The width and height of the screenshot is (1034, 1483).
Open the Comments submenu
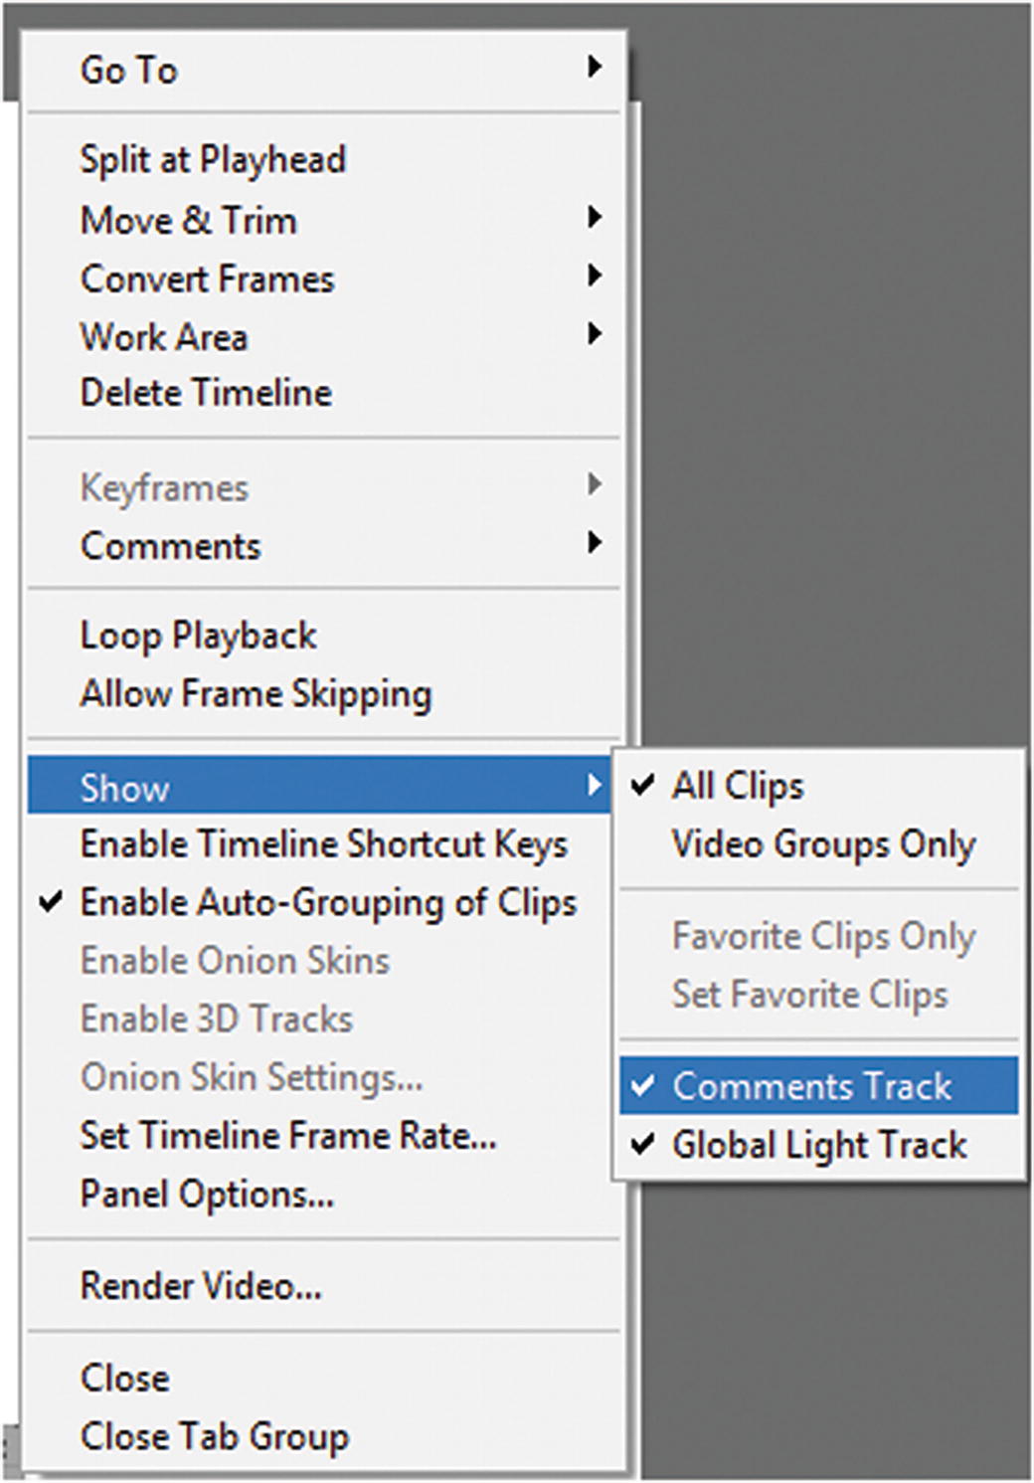coord(170,546)
